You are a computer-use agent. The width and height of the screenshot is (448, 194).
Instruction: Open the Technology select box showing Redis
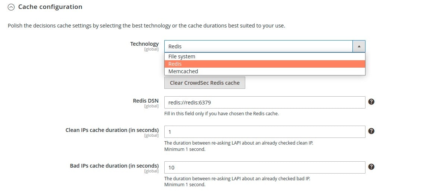tap(265, 46)
